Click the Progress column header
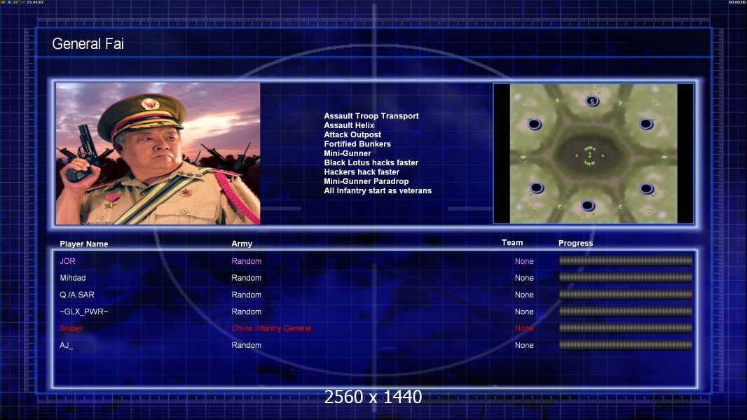The width and height of the screenshot is (747, 420). (575, 243)
